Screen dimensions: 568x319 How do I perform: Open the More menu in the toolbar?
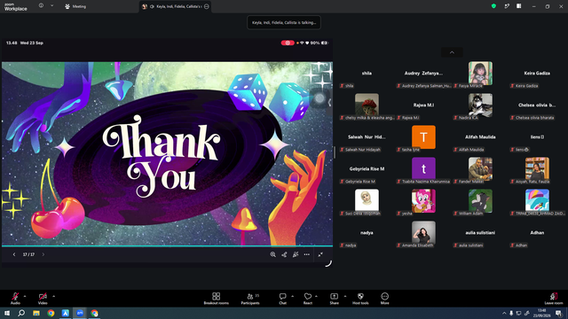pos(384,299)
